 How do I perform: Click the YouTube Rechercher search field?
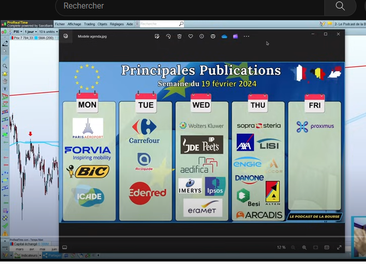[190, 7]
